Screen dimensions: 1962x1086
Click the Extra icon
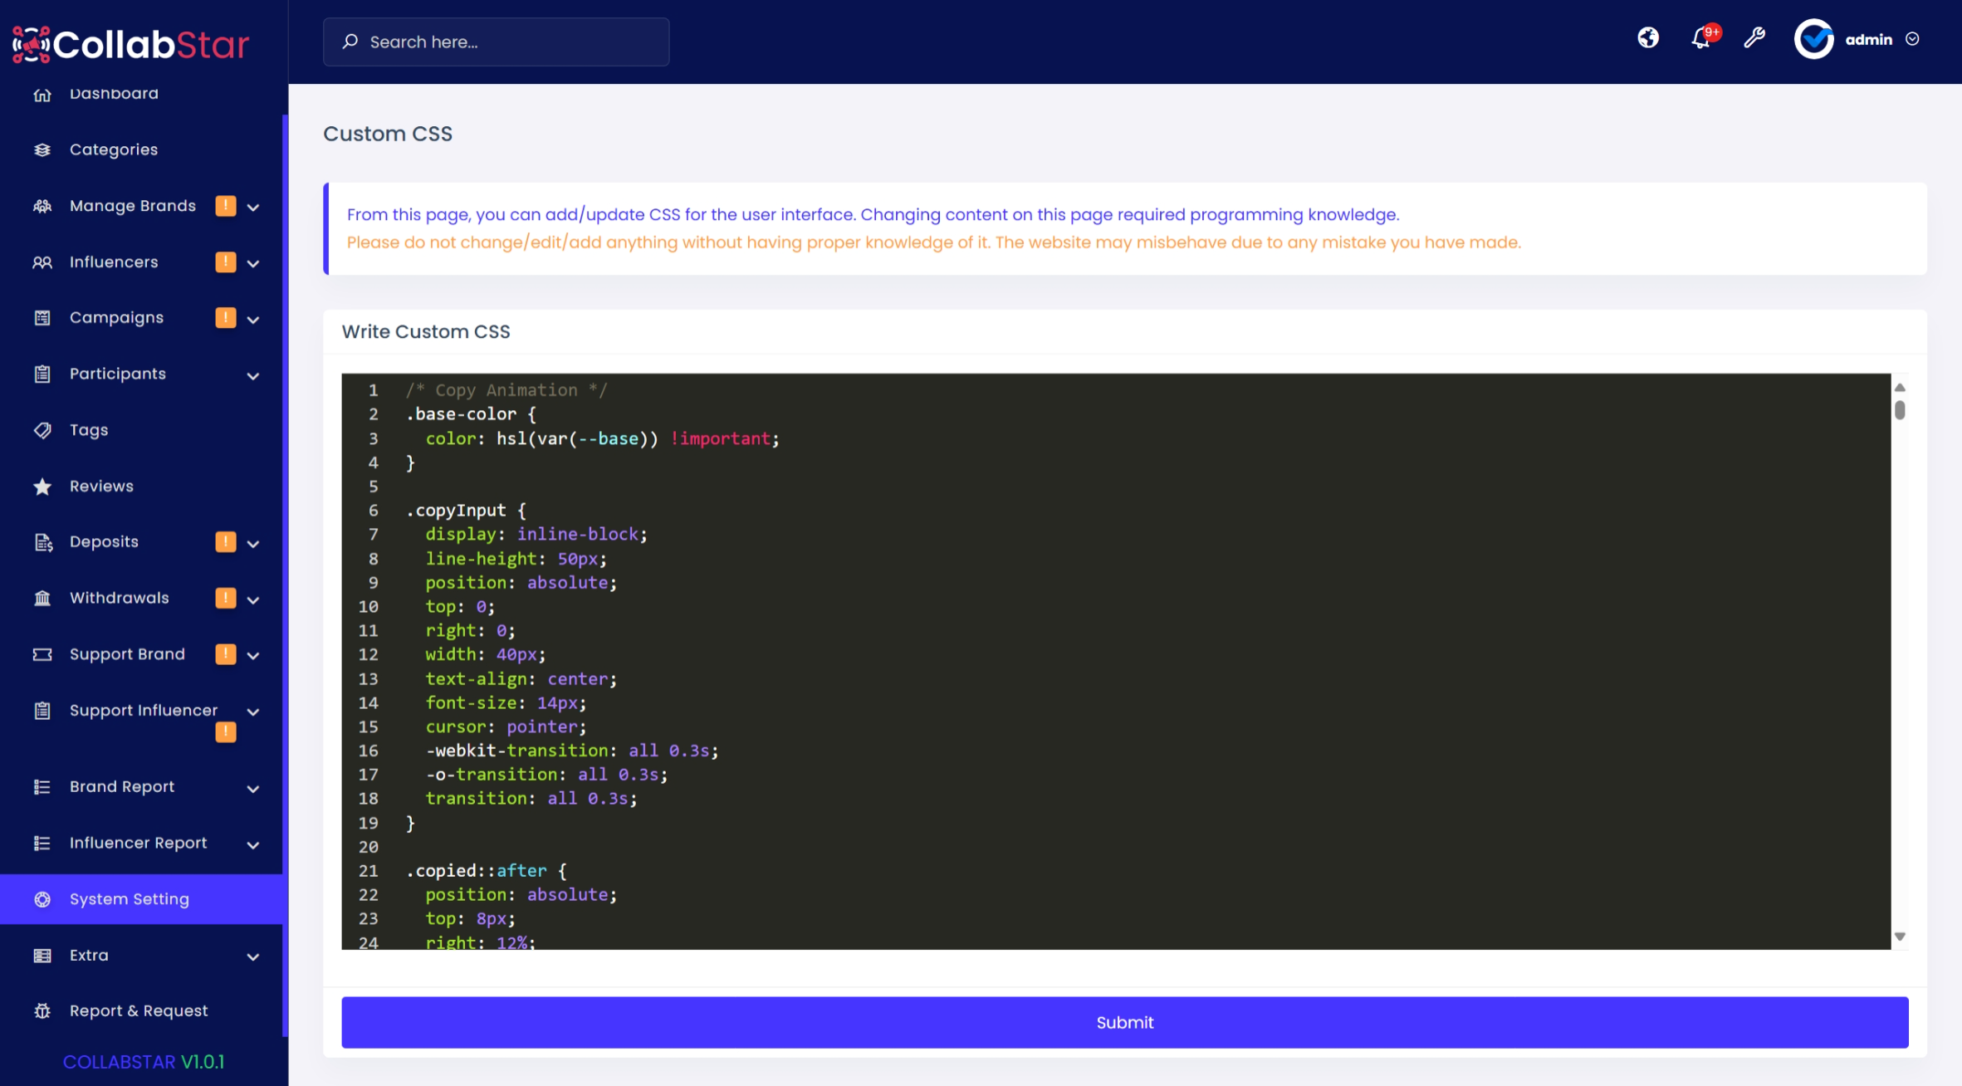pyautogui.click(x=42, y=956)
